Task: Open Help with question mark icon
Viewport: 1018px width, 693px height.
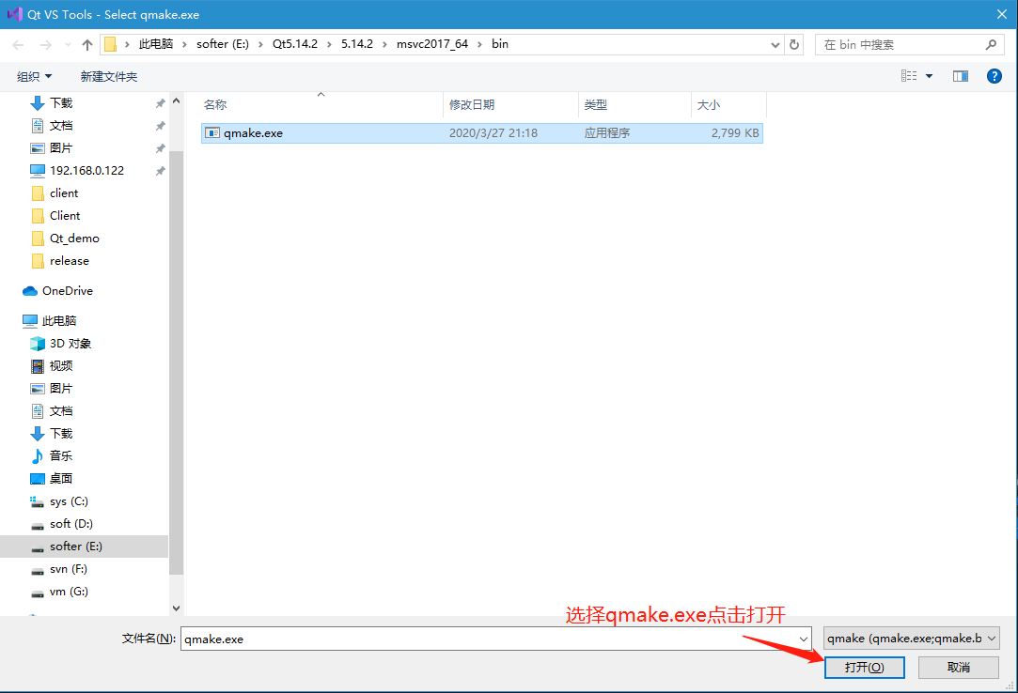Action: click(994, 76)
